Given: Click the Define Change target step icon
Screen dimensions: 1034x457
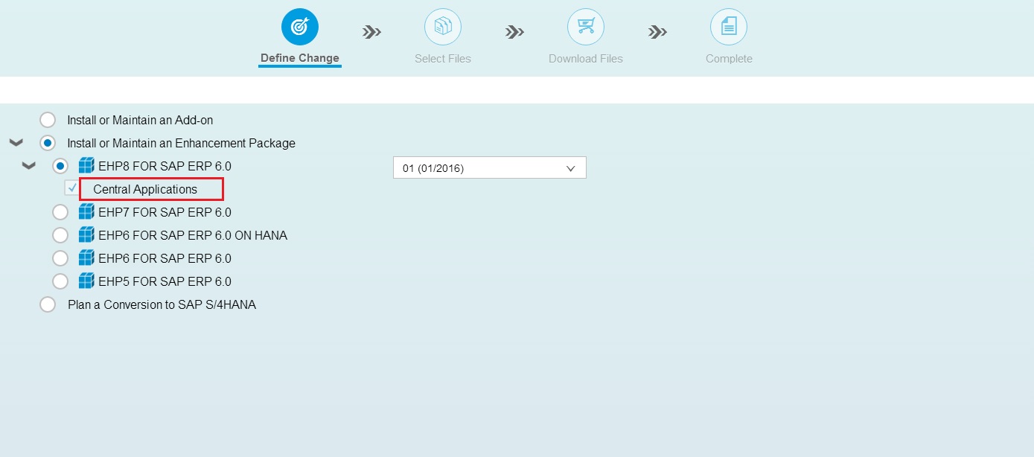Looking at the screenshot, I should [x=300, y=27].
